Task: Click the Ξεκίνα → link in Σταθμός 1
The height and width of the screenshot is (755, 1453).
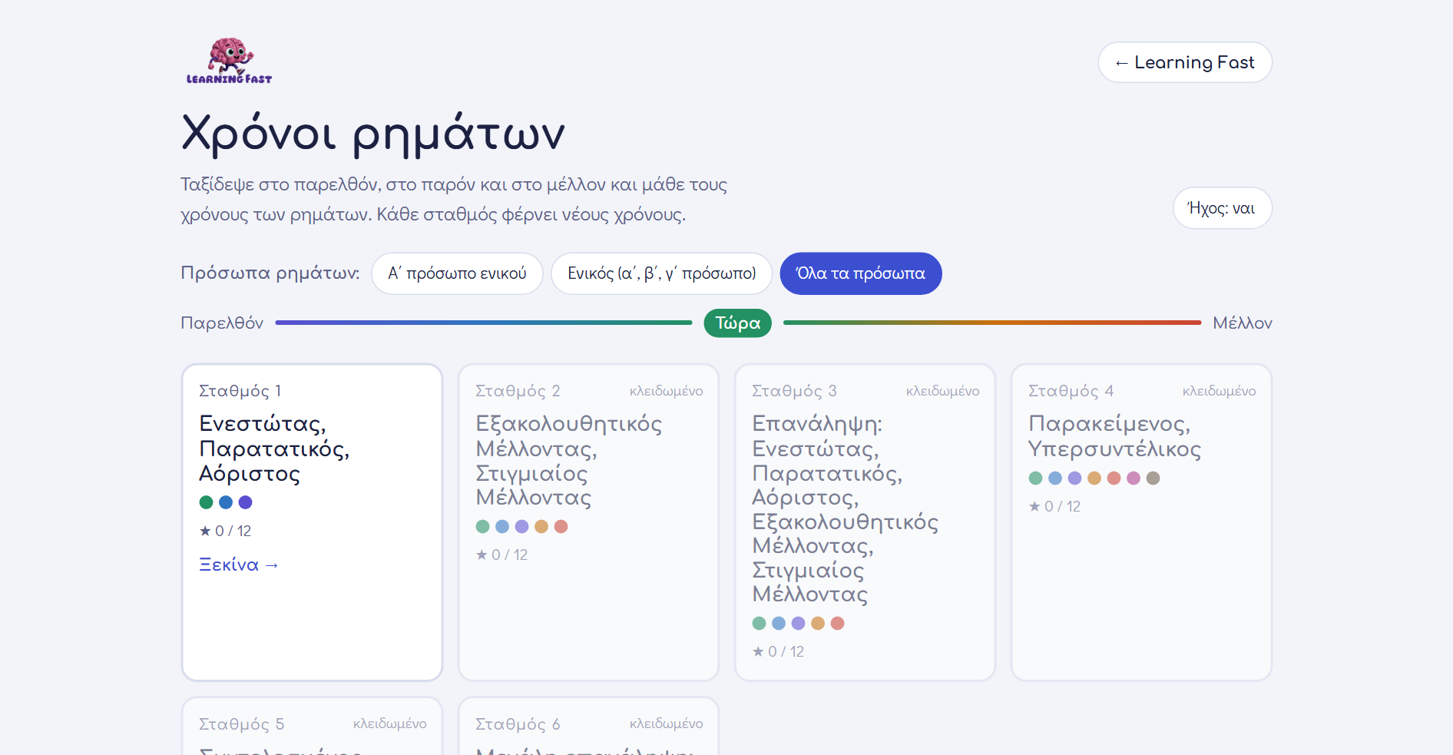Action: pyautogui.click(x=238, y=565)
